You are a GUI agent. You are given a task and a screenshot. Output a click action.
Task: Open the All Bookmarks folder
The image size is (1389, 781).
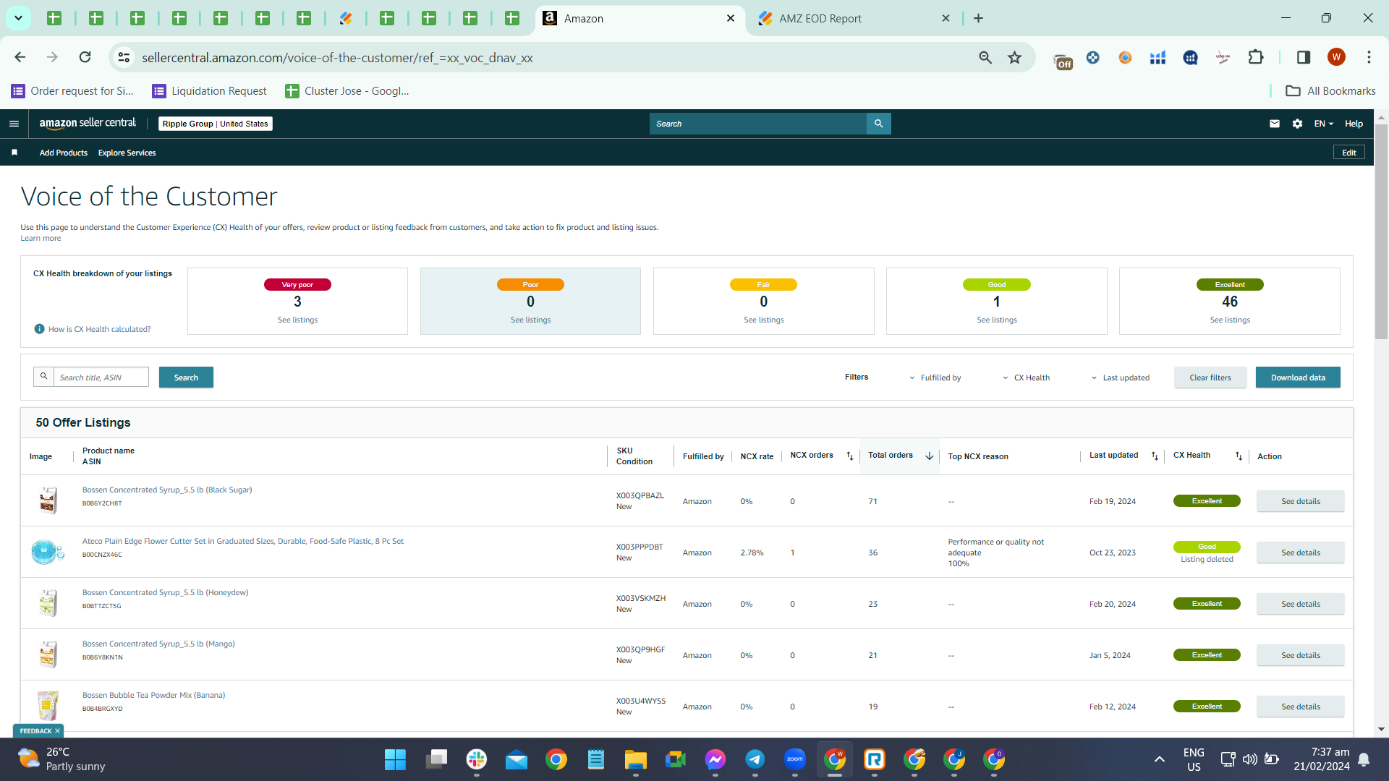(x=1330, y=91)
